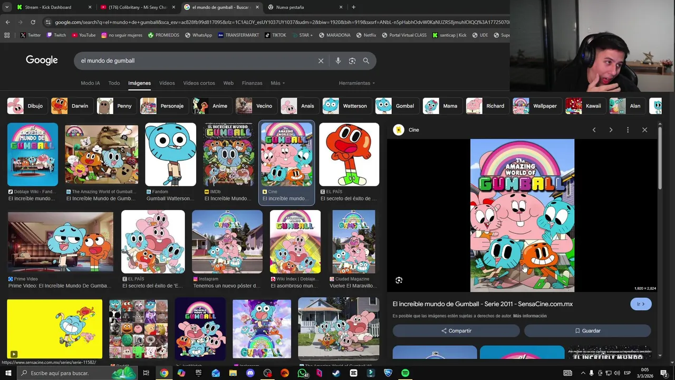Open the Prime Video Gumball thumbnail
This screenshot has height=380, width=675.
point(61,242)
